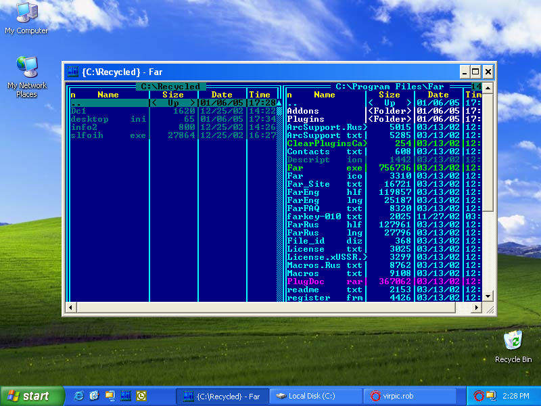
Task: Select Descript ion file in right panel
Action: click(384, 160)
